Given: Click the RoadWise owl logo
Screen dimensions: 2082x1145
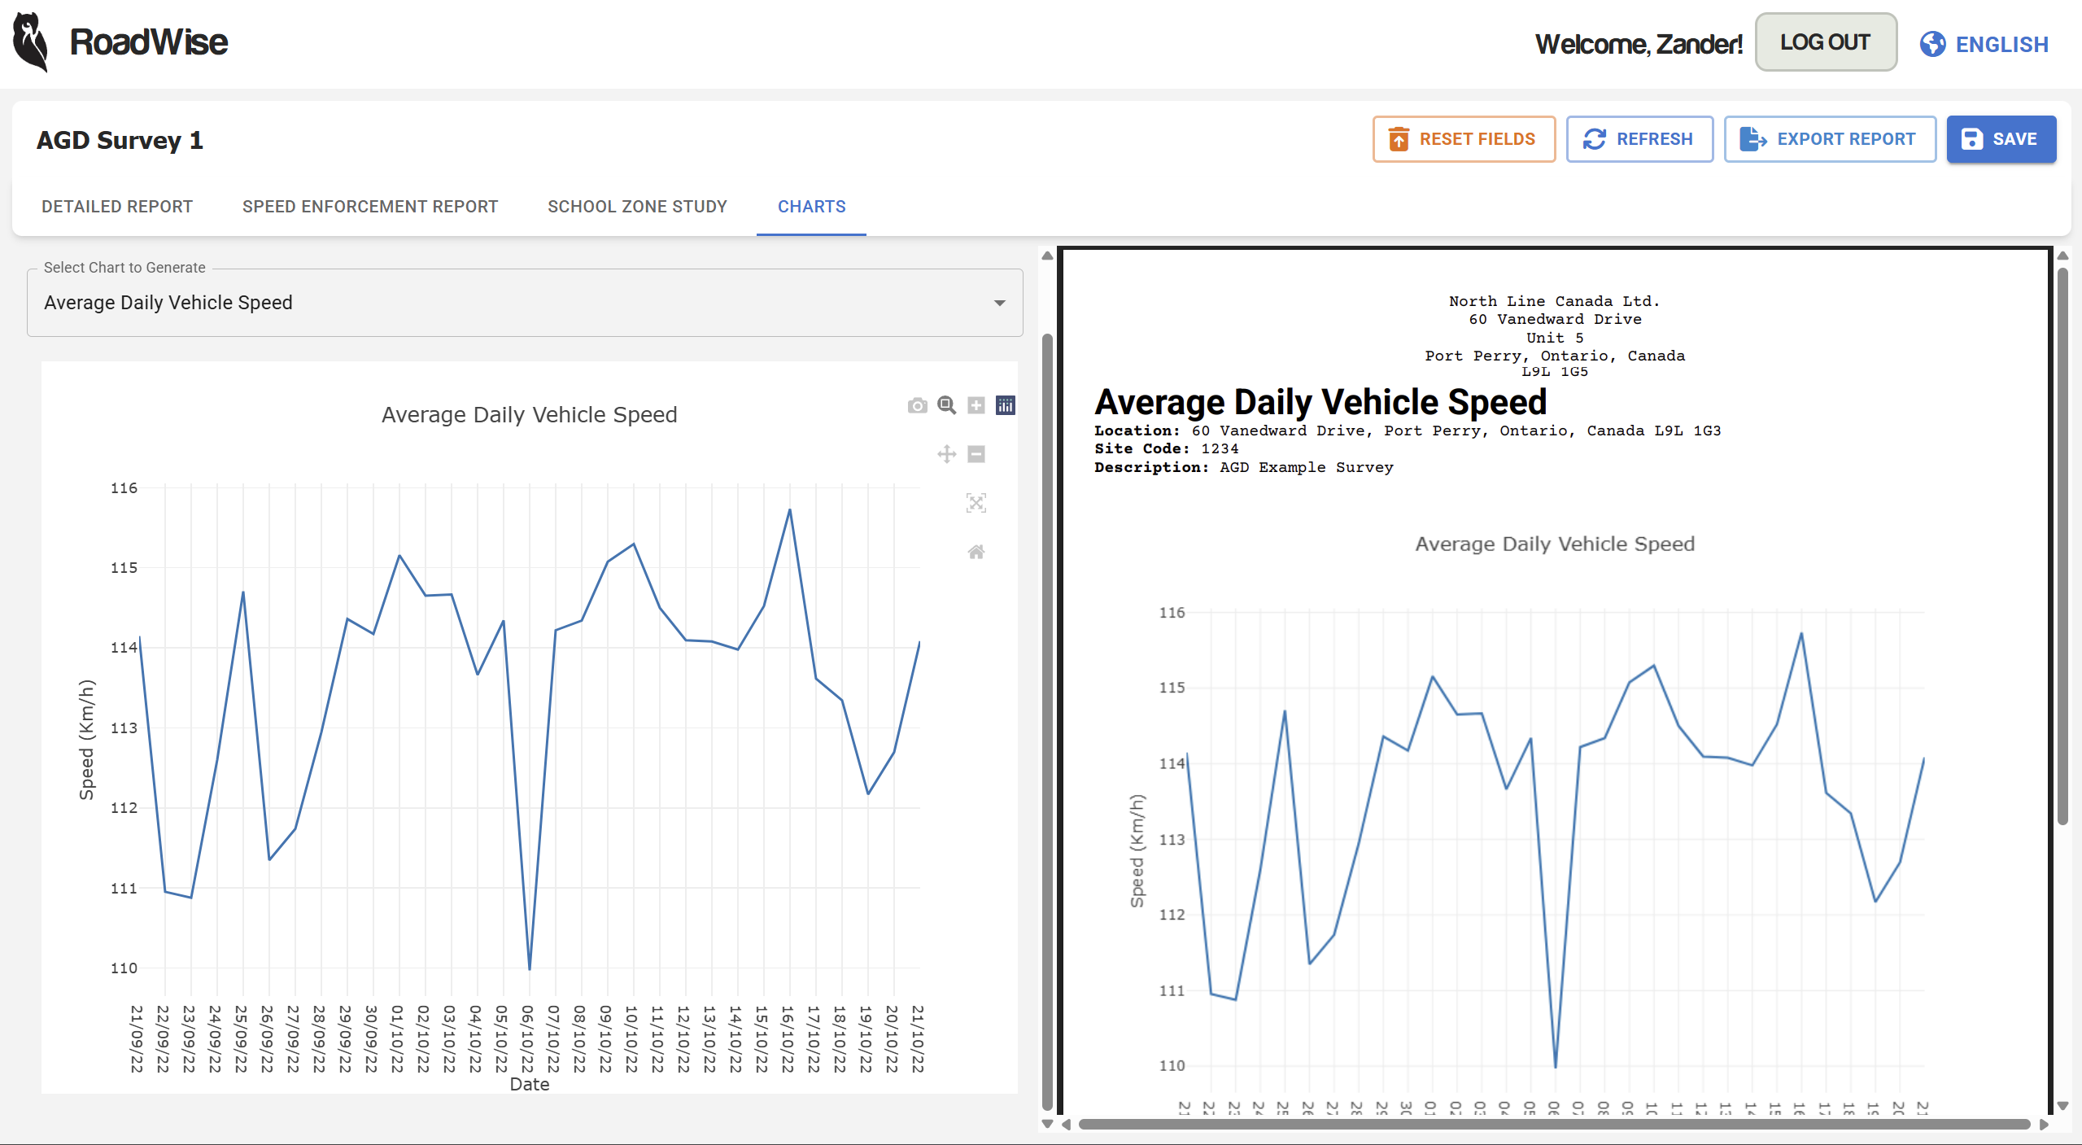Looking at the screenshot, I should pos(31,42).
